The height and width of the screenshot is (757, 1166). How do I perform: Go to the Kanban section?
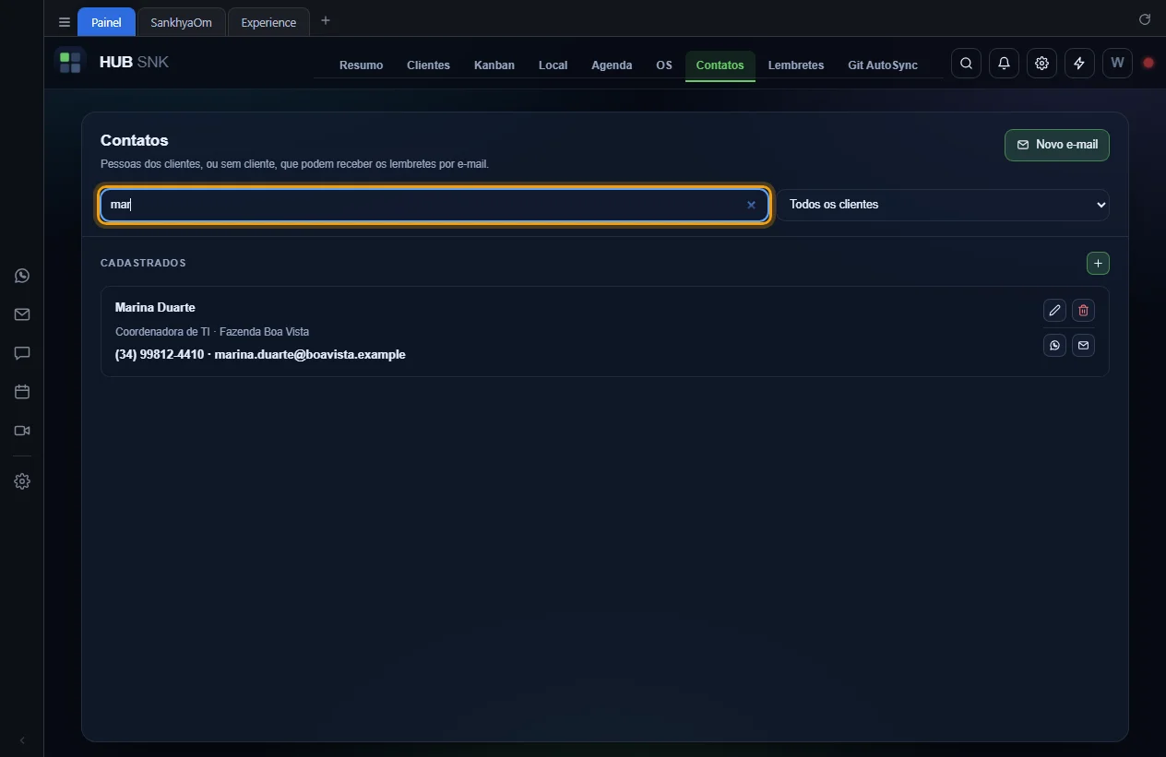(494, 65)
